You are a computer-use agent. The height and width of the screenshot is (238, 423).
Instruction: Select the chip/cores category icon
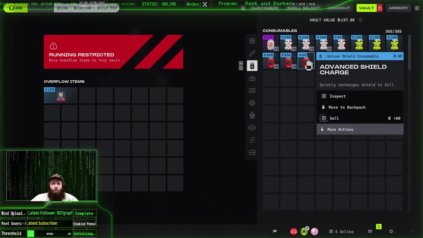(252, 103)
